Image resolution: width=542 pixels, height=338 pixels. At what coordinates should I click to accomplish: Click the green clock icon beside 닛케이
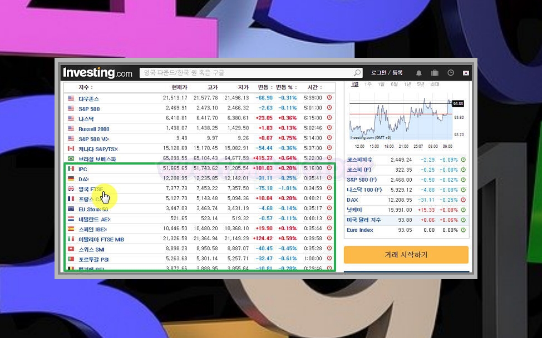tap(463, 210)
